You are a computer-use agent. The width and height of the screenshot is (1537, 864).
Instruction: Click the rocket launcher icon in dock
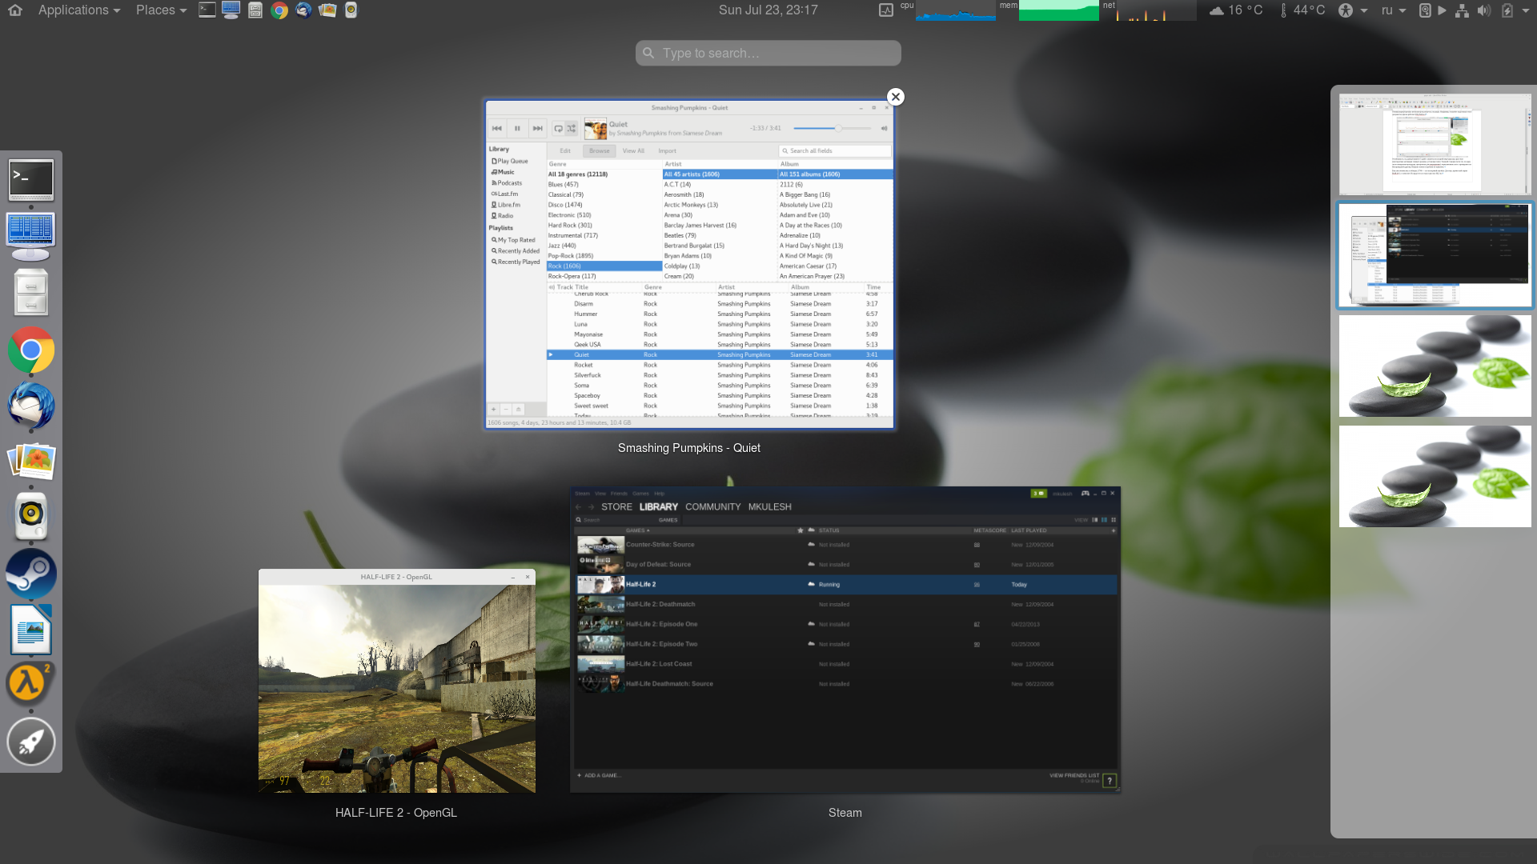31,742
